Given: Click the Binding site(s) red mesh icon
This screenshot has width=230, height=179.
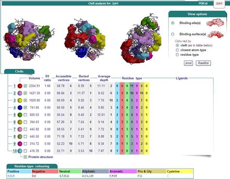Looking at the screenshot, I should tap(215, 23).
